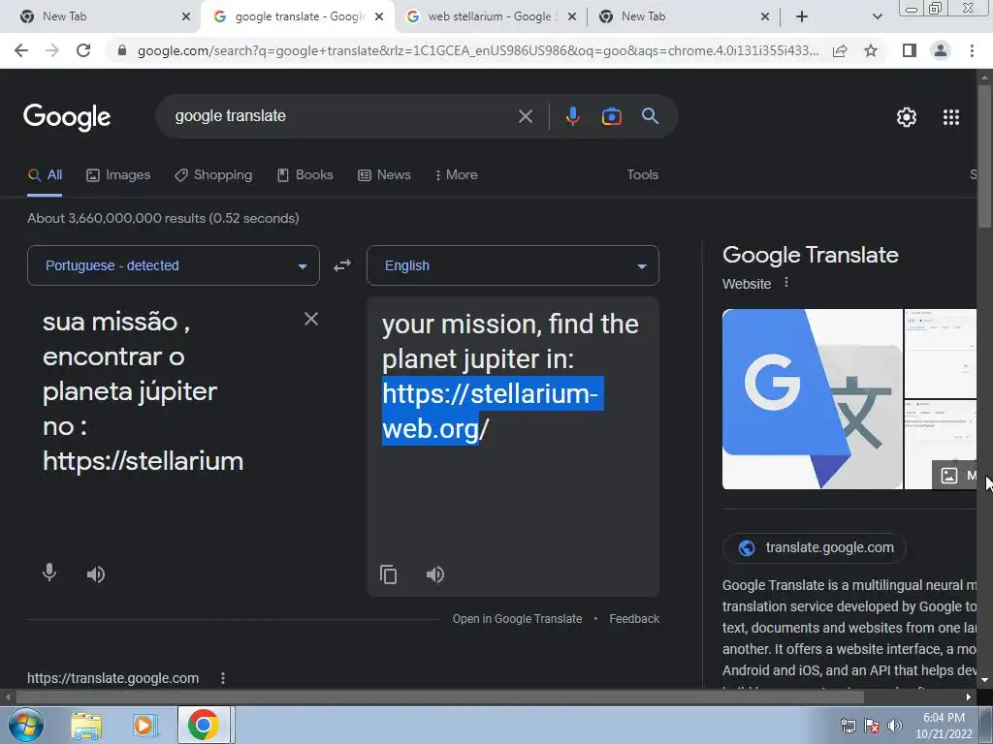Open Windows Media Player from taskbar
The height and width of the screenshot is (744, 993).
145,726
